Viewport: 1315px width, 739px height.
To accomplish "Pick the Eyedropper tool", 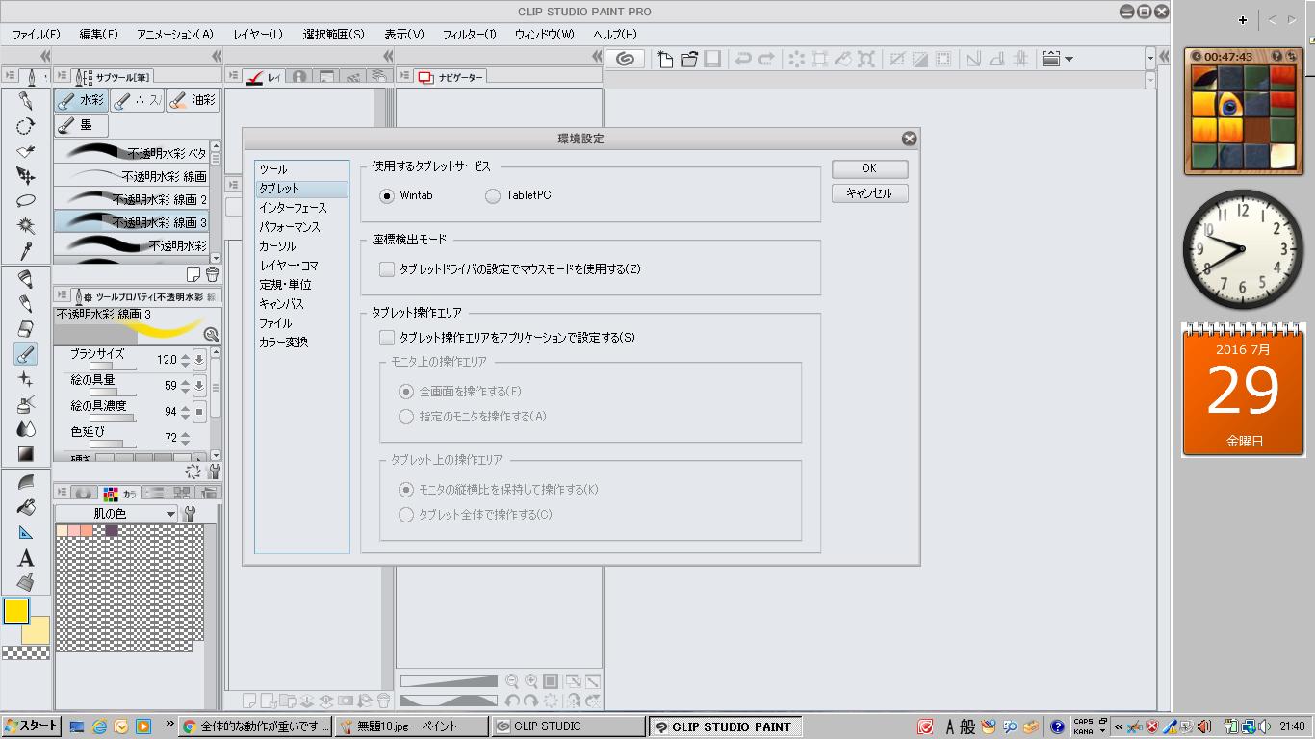I will [x=26, y=252].
